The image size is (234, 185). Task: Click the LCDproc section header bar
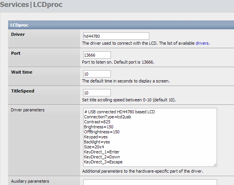click(121, 25)
